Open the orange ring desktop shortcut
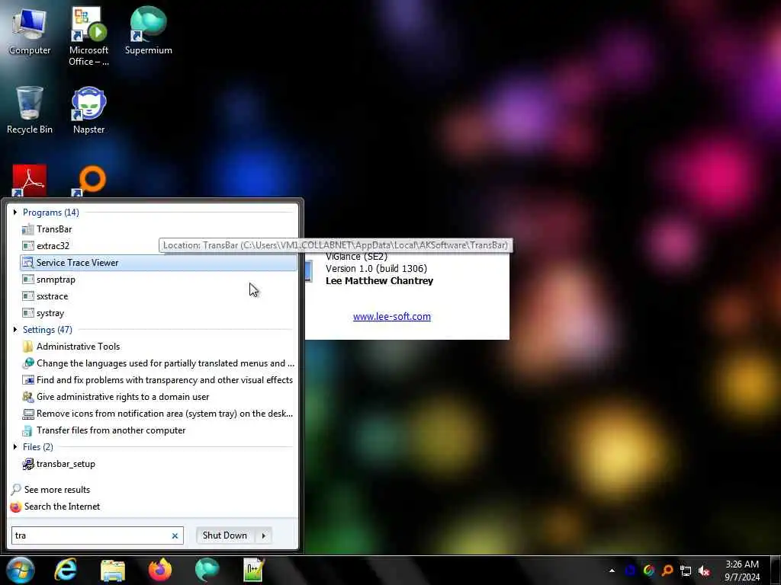781x585 pixels. pyautogui.click(x=90, y=180)
